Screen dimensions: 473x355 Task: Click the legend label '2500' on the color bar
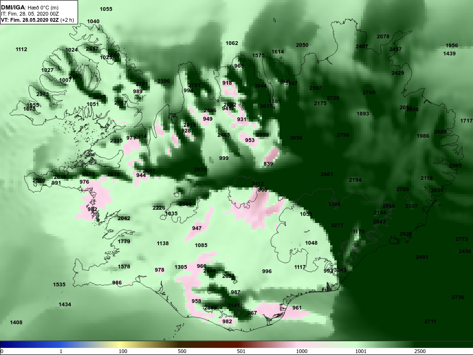(x=420, y=351)
